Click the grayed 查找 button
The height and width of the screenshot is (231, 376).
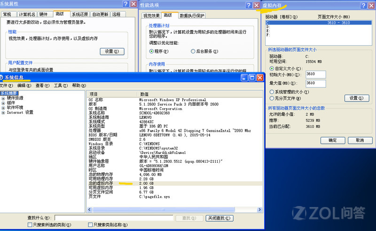(189, 218)
